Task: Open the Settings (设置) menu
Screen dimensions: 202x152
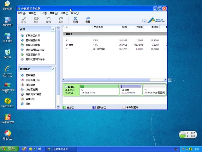Action: pos(64,13)
